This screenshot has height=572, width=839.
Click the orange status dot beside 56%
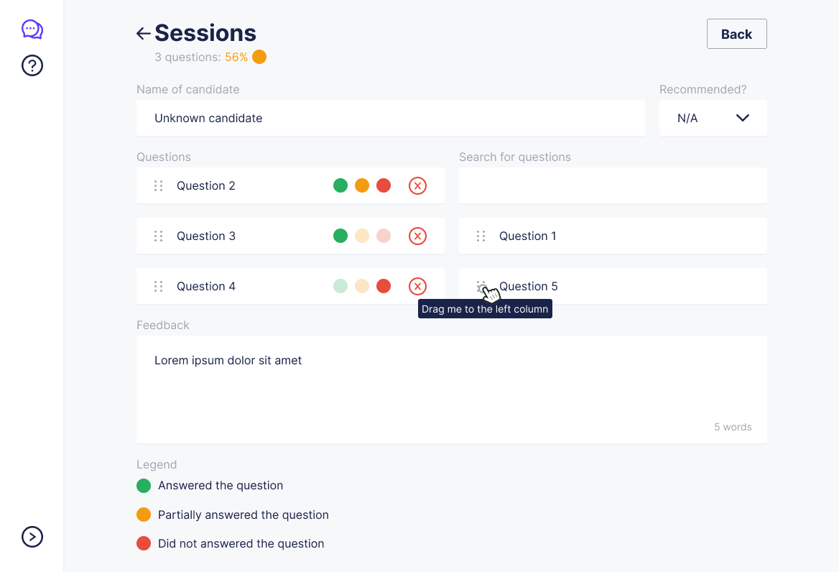pyautogui.click(x=259, y=56)
